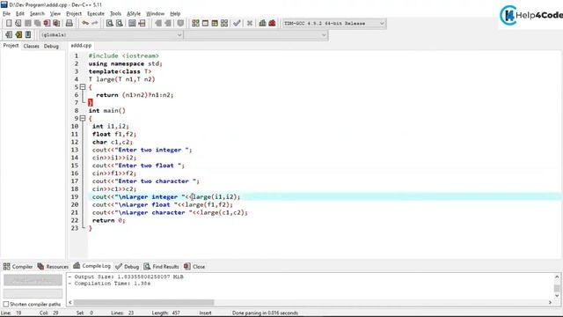Click the 'Insert' status bar entry
The width and height of the screenshot is (563, 317).
tap(205, 313)
